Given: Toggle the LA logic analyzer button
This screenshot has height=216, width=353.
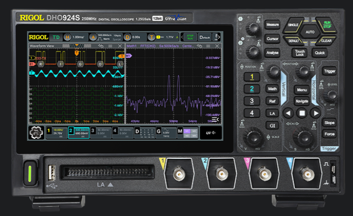Looking at the screenshot, I should click(272, 113).
